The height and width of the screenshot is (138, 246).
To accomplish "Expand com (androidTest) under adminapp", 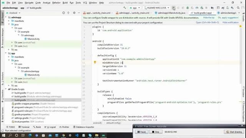I will coord(12,43).
